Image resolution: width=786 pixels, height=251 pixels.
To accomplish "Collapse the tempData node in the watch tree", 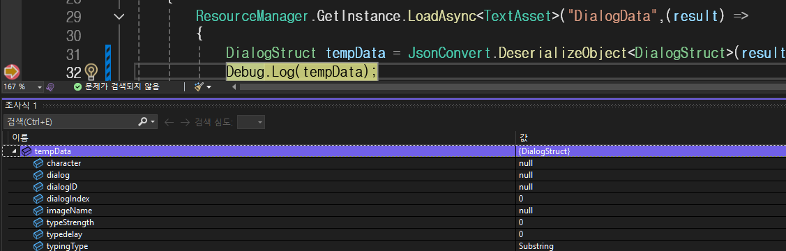I will (14, 151).
